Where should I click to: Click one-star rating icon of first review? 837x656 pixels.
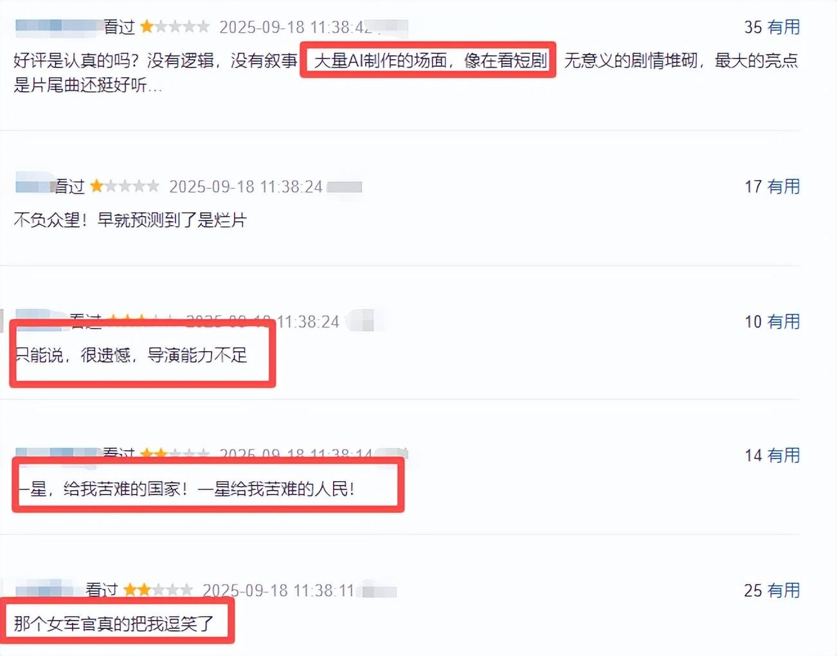175,26
